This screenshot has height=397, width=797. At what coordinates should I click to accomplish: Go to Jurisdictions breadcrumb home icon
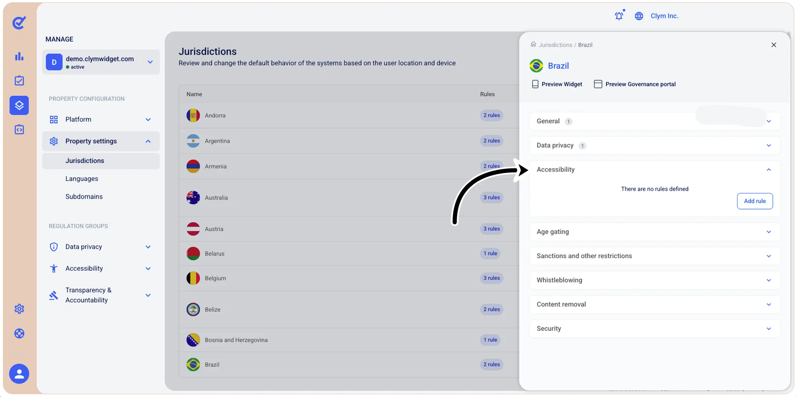pos(533,44)
